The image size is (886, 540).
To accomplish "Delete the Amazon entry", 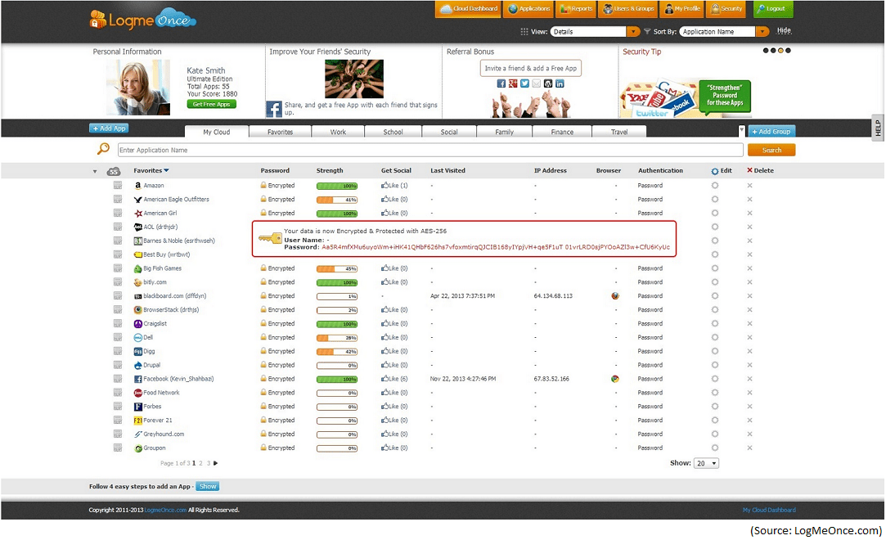I will tap(750, 185).
